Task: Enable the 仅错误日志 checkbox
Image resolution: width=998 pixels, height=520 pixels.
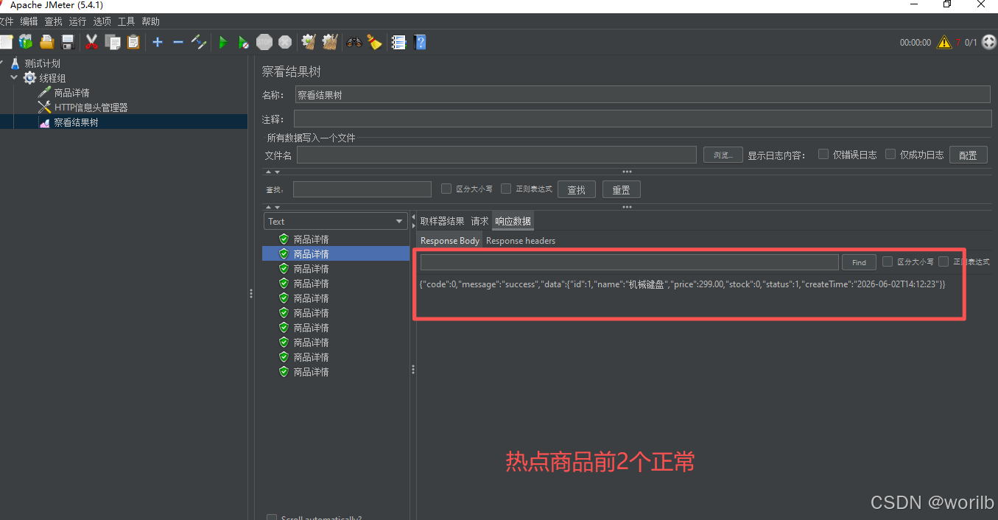Action: (x=823, y=154)
